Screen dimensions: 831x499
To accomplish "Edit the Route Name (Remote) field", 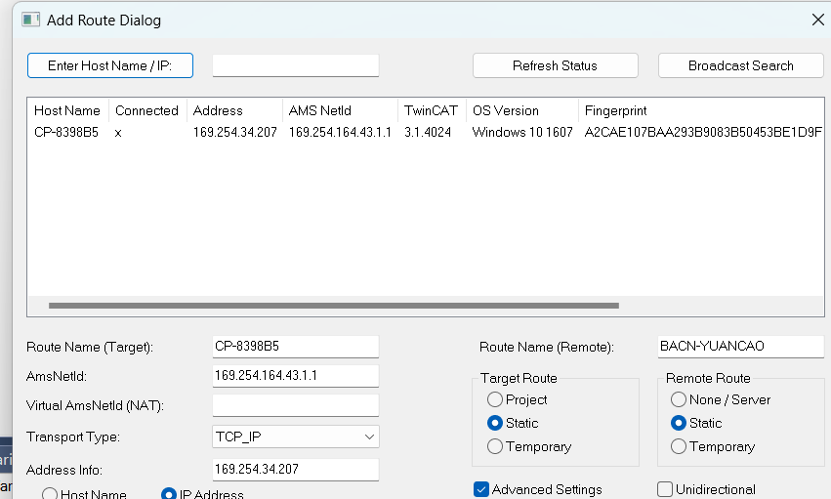I will 740,347.
